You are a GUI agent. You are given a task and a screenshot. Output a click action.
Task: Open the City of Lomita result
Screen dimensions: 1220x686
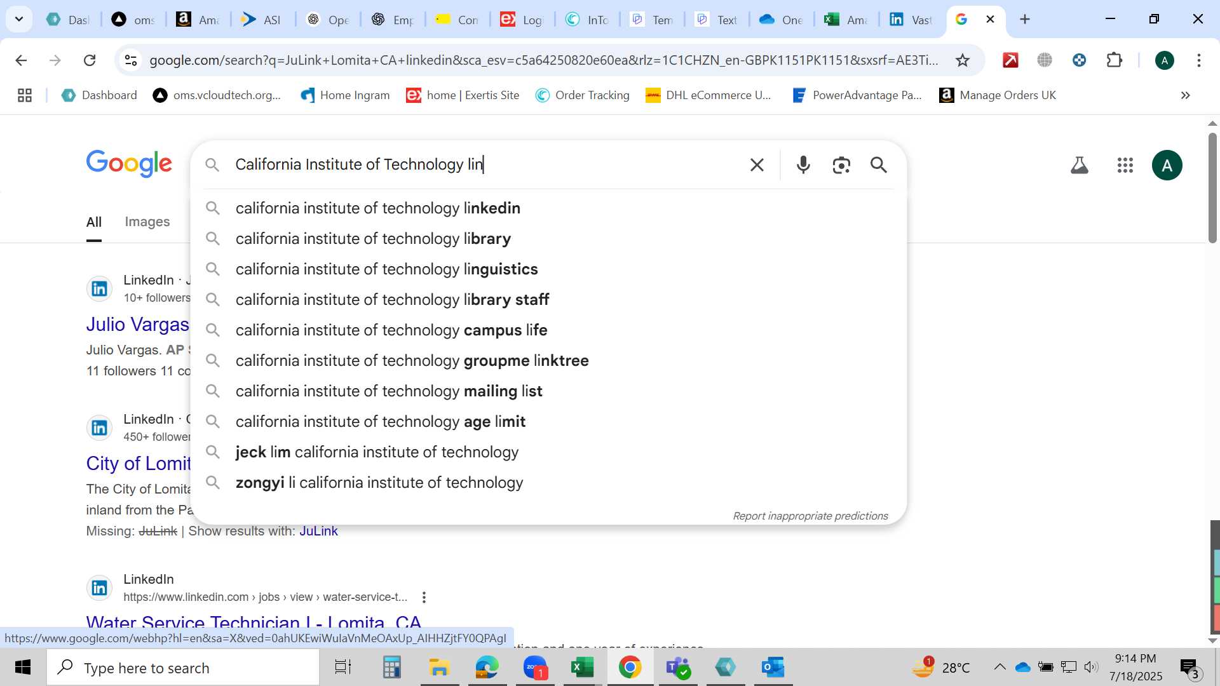(x=139, y=464)
